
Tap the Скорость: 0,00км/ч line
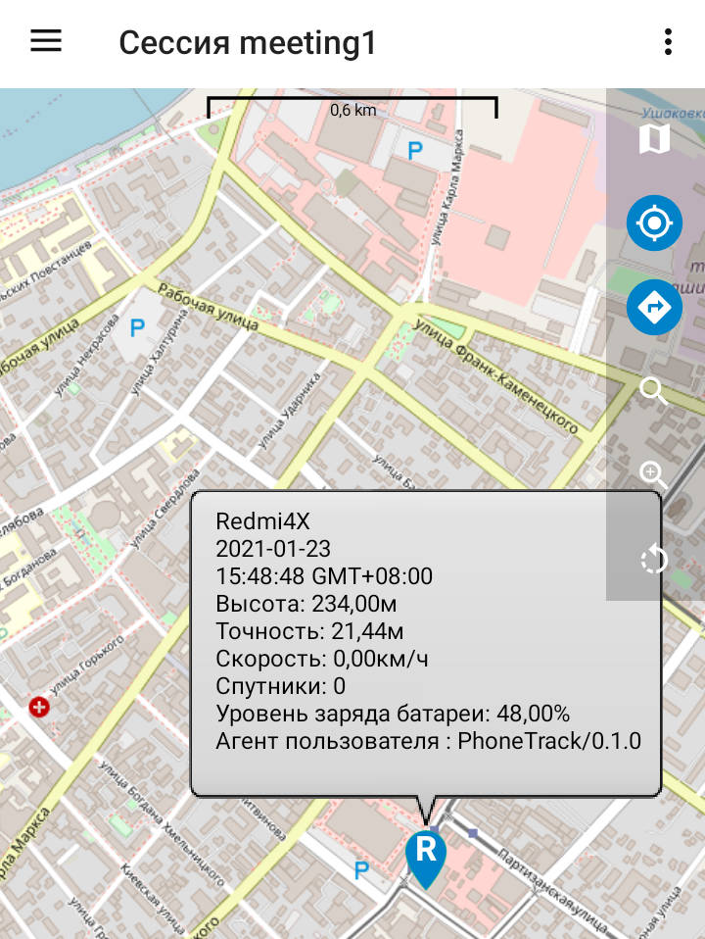pos(322,659)
